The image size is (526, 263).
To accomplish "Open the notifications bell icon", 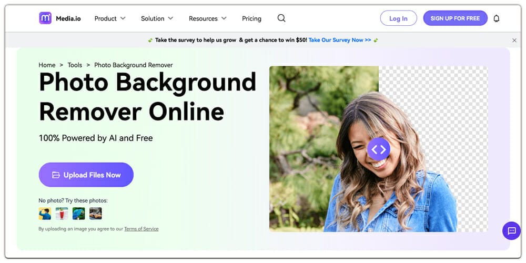I will (496, 18).
